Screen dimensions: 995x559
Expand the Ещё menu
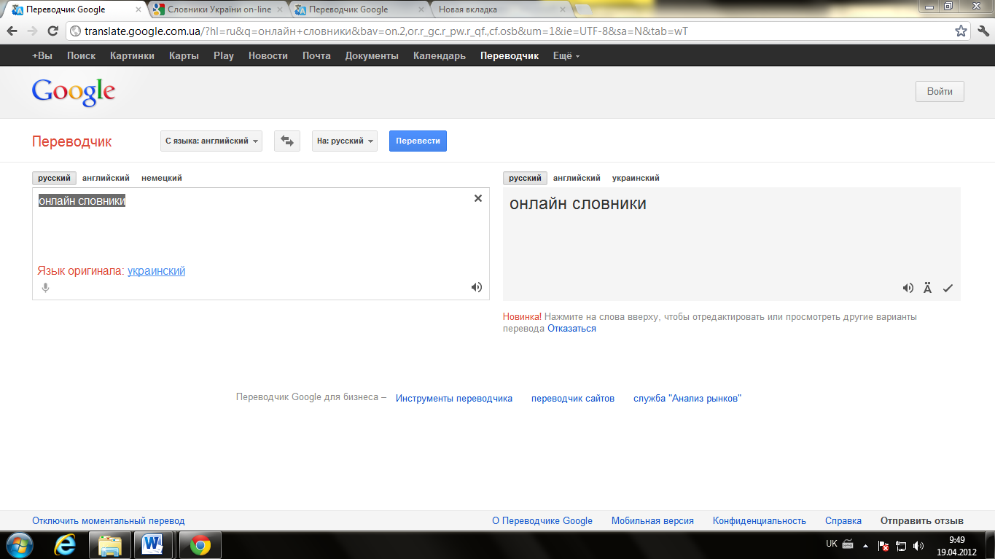point(566,55)
